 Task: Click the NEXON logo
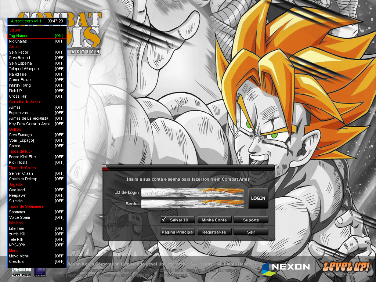tap(286, 267)
